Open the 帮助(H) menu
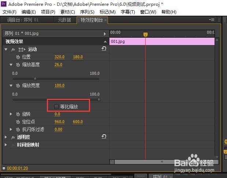The height and width of the screenshot is (178, 227). 169,12
